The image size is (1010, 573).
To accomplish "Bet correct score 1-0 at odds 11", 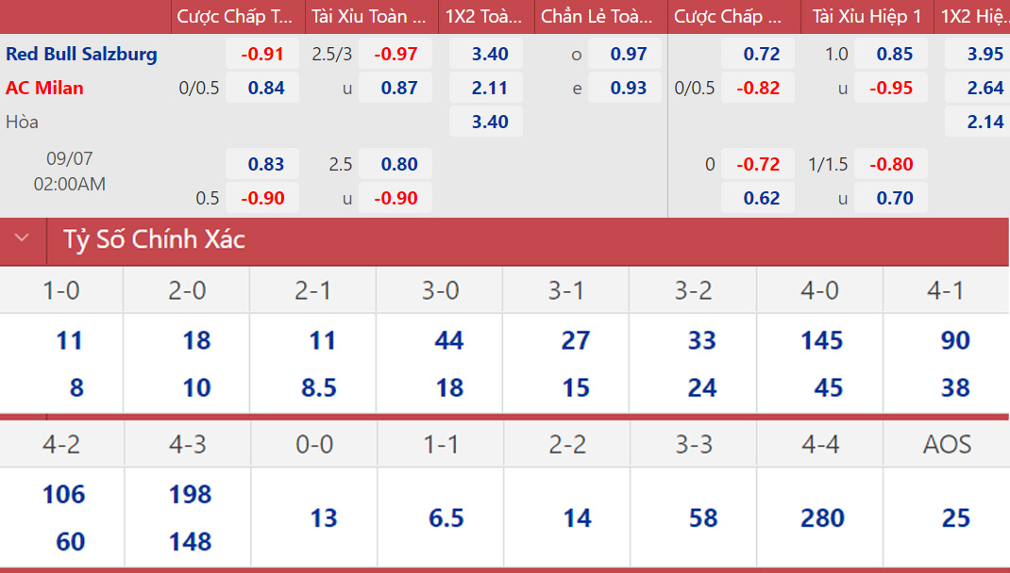I will 69,340.
